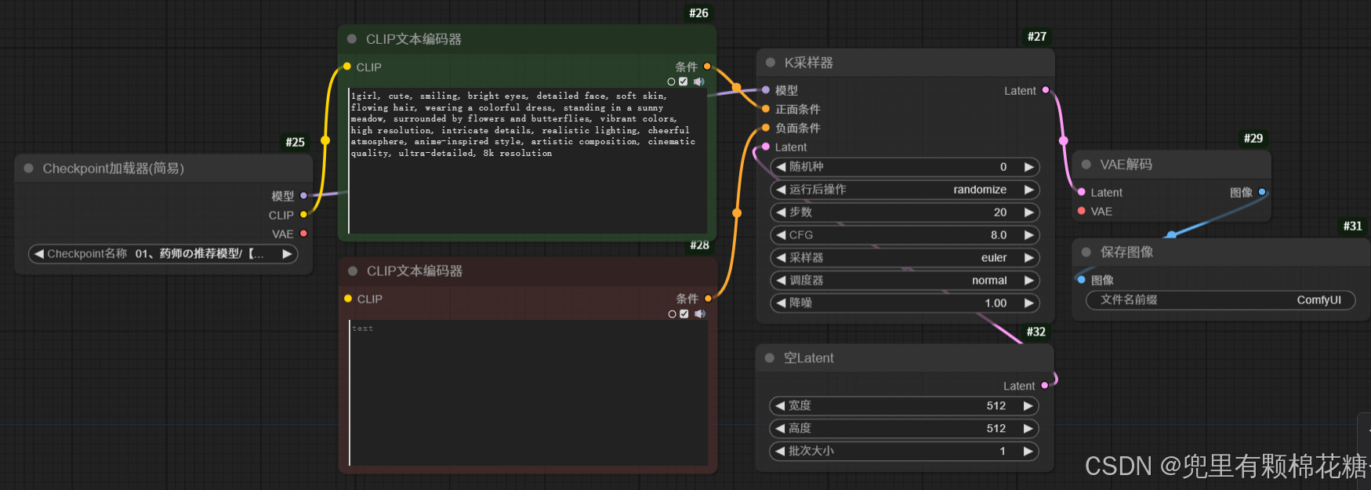Click the 文件名前缀 ComfyUI field
Image resolution: width=1371 pixels, height=490 pixels.
pos(1220,300)
